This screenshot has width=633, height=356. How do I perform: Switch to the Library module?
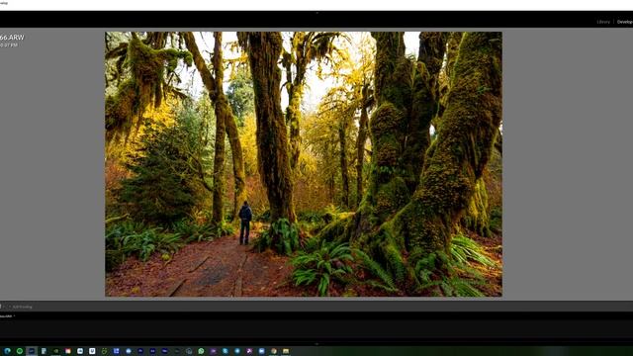click(x=603, y=22)
